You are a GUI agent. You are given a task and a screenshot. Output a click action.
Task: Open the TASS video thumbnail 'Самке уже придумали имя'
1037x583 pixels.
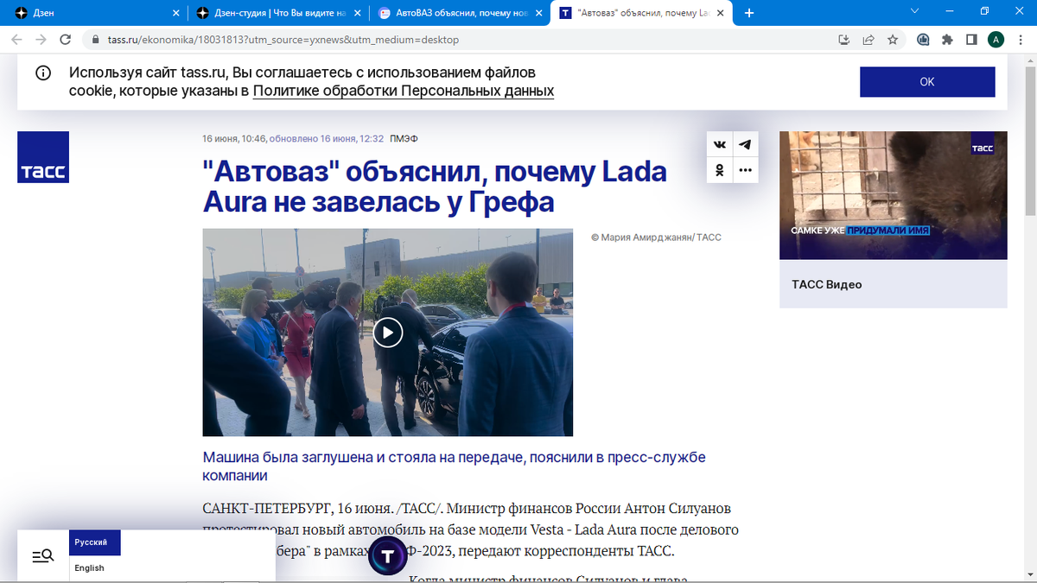point(894,195)
